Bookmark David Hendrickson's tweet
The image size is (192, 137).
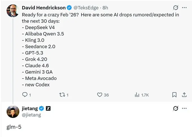(175, 95)
